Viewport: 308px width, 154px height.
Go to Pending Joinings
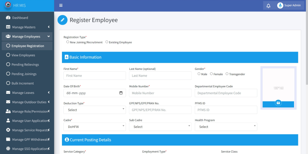pos(27,74)
